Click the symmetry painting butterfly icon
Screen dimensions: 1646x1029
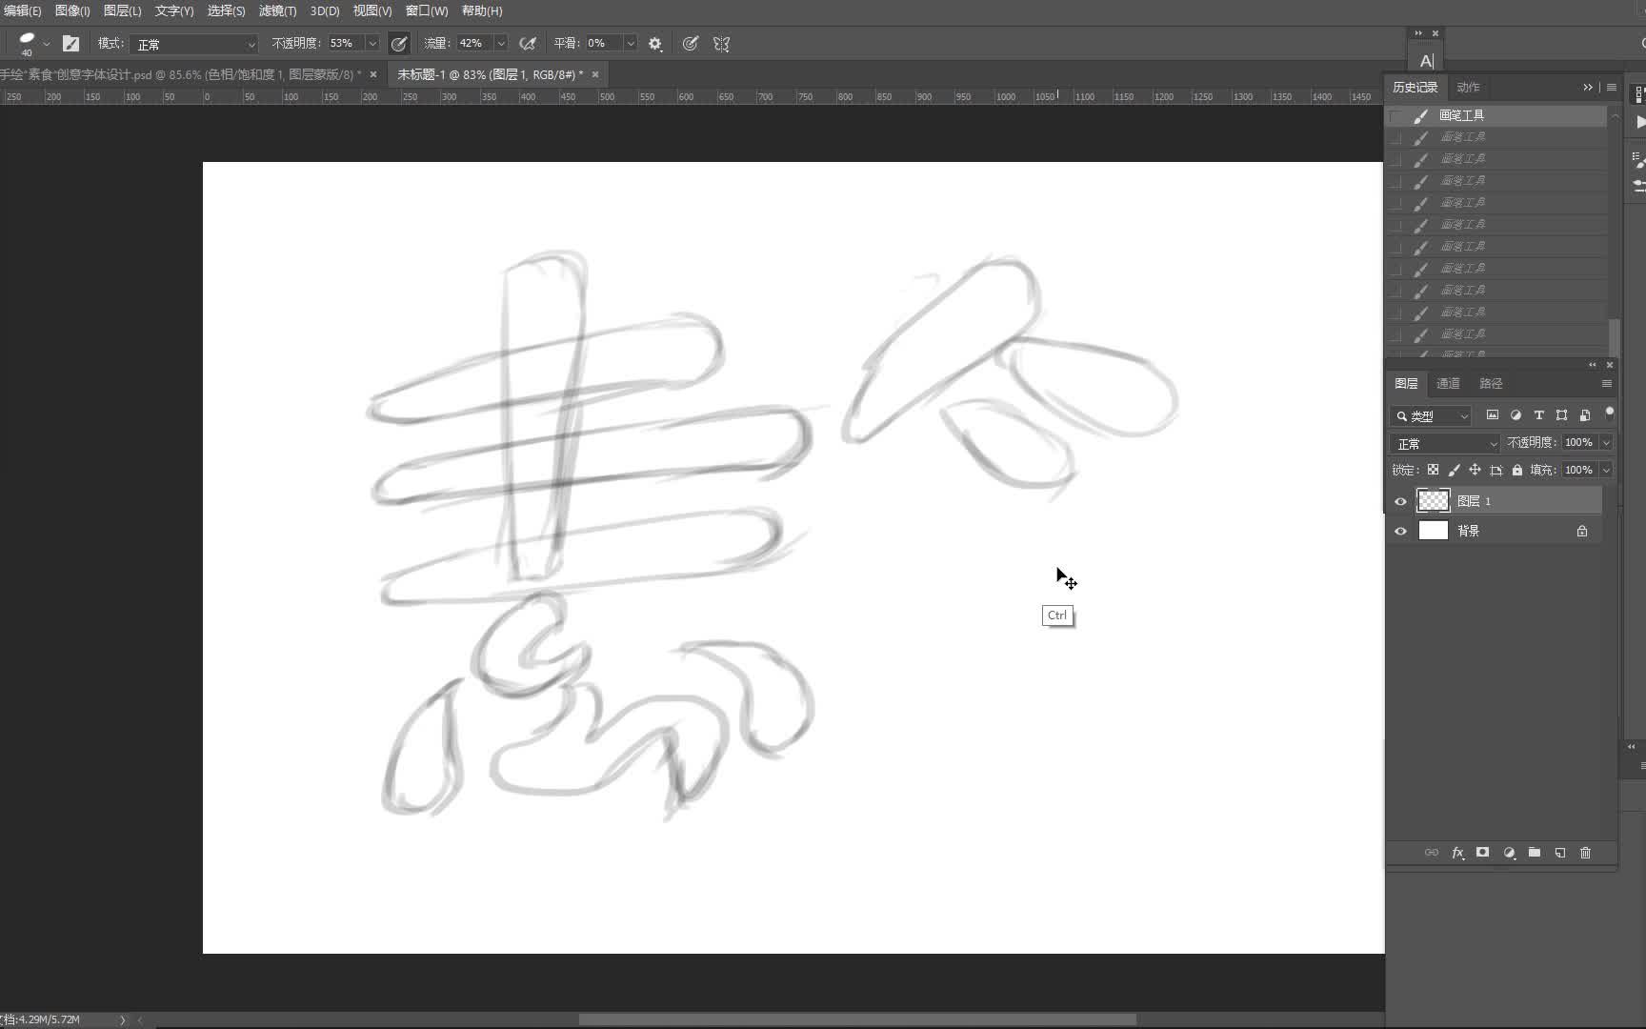[721, 43]
